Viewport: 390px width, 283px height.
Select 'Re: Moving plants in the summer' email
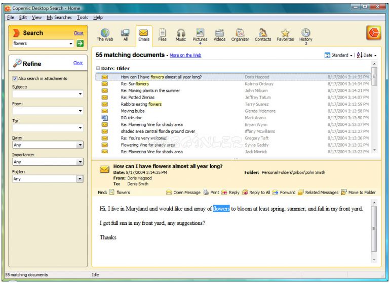point(233,90)
